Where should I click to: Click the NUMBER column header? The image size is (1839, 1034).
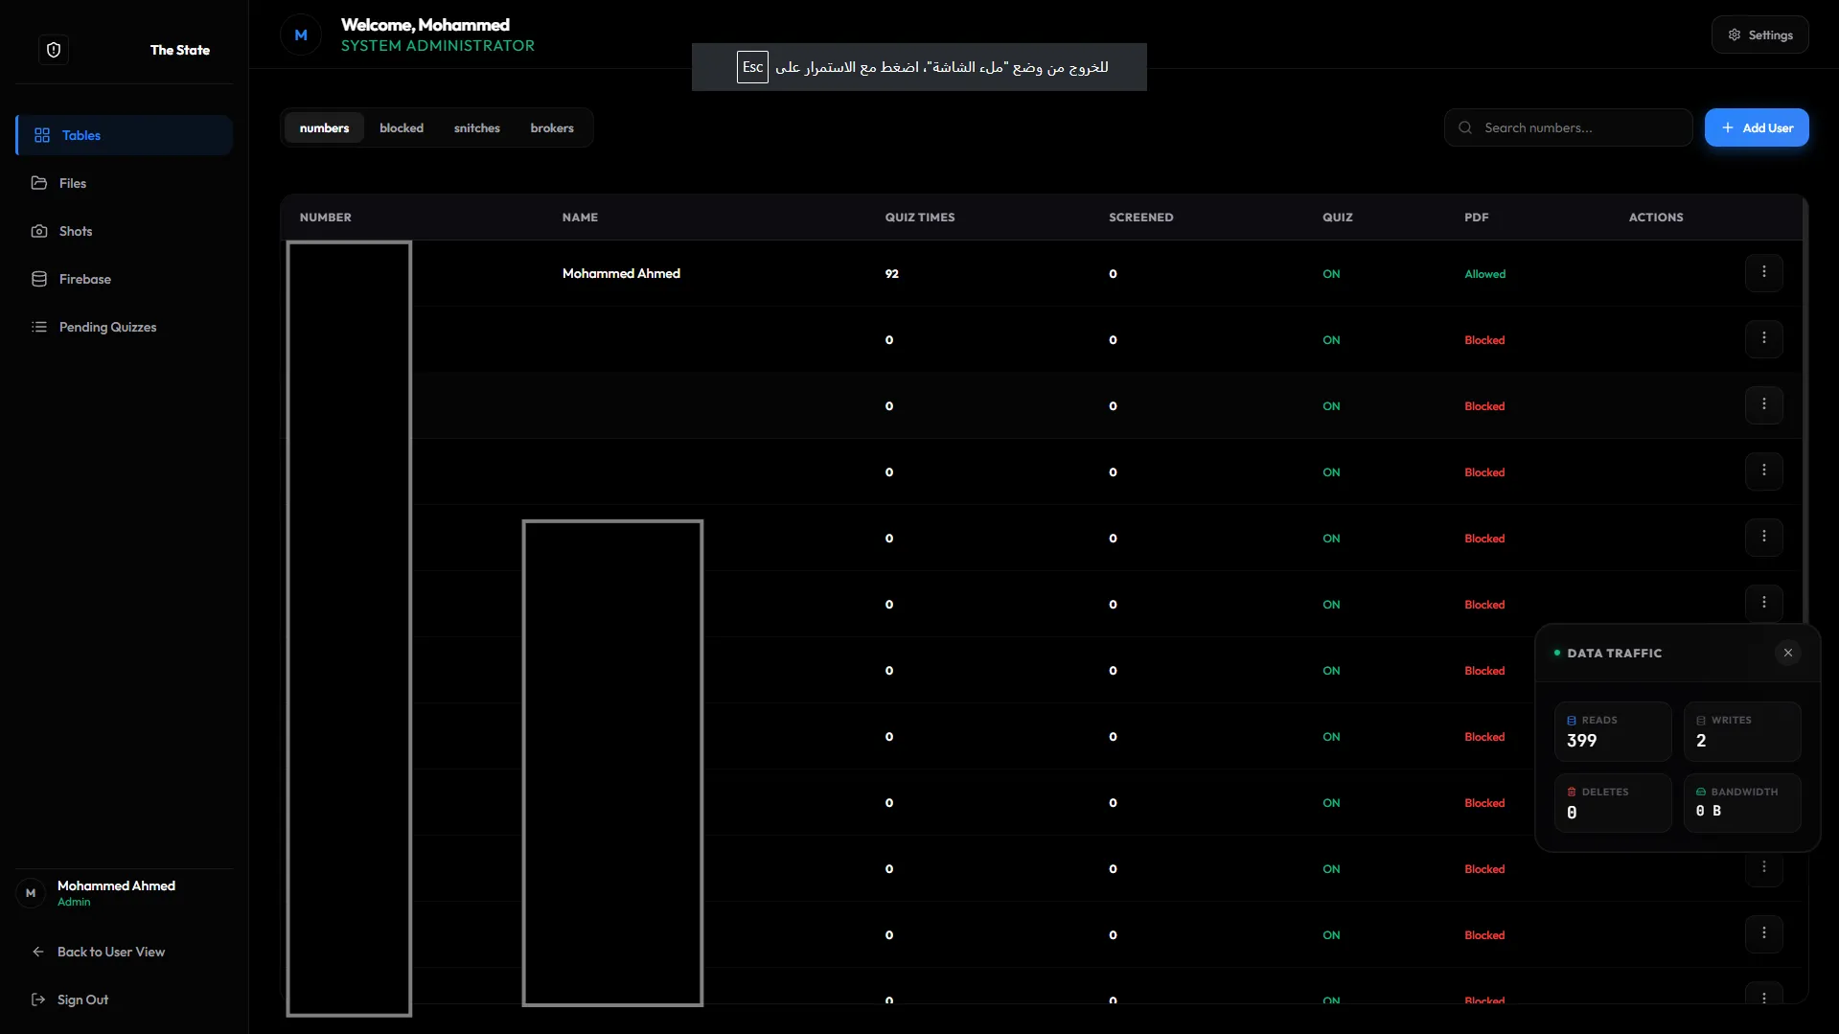(x=325, y=218)
